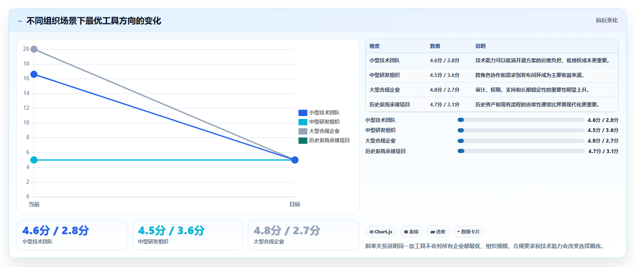The width and height of the screenshot is (635, 267).
Task: Toggle 大型合规企业 legend swatch in chart
Action: 303,131
